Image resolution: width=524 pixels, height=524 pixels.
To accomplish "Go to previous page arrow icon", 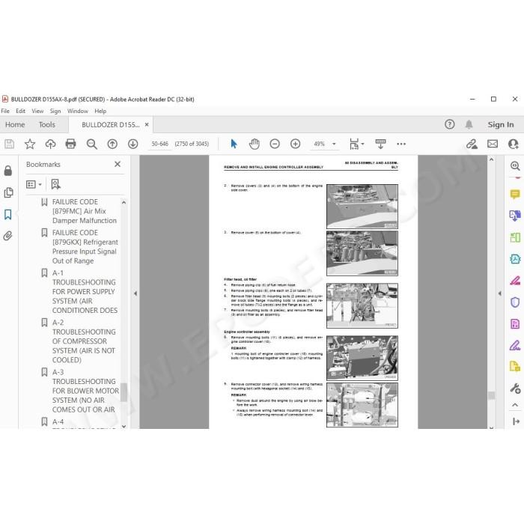I will click(x=112, y=144).
